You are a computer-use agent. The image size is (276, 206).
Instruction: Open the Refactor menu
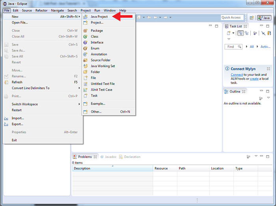41,10
